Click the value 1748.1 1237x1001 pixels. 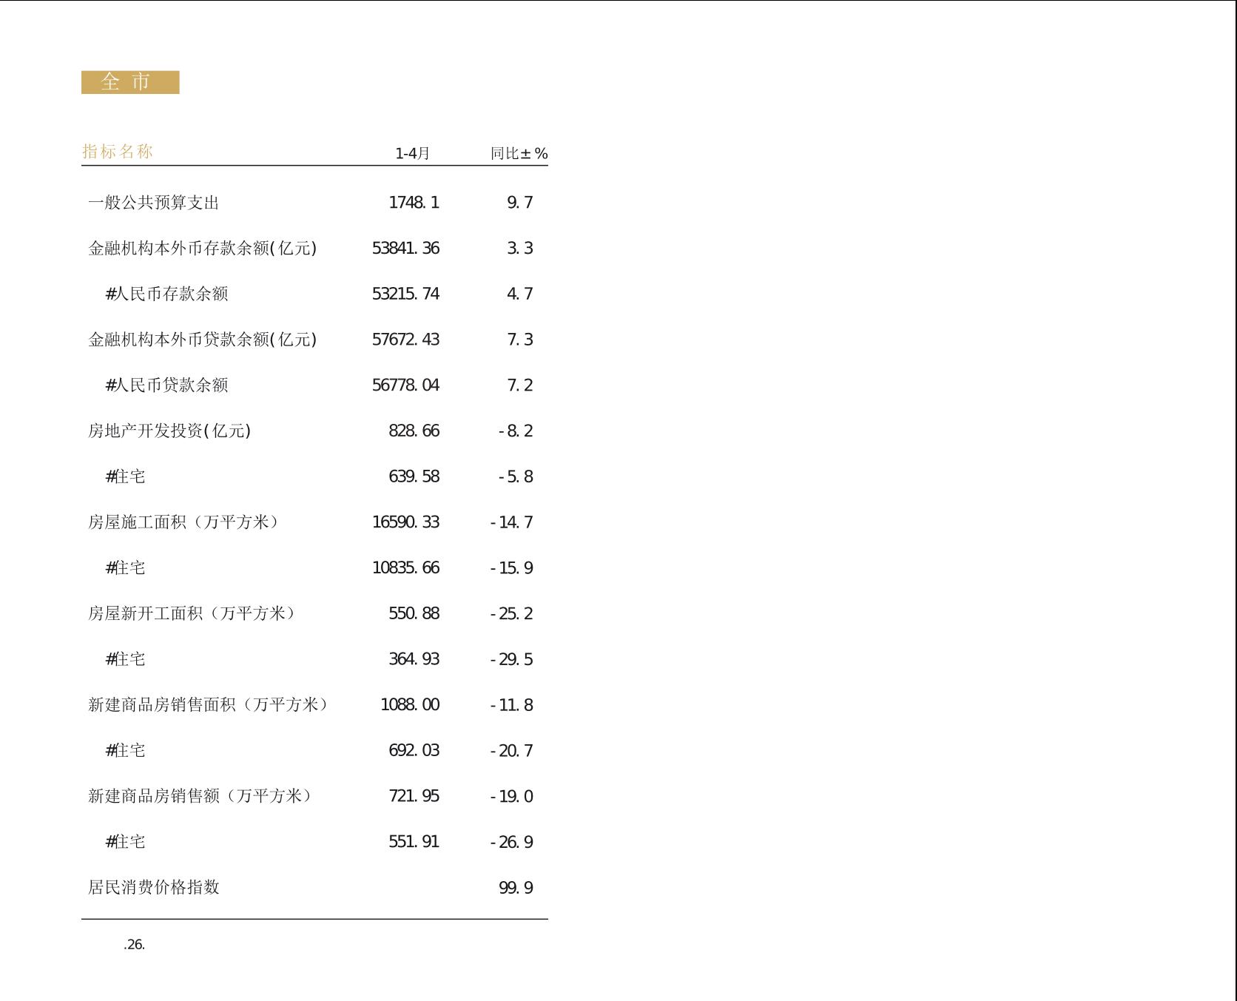pos(414,203)
